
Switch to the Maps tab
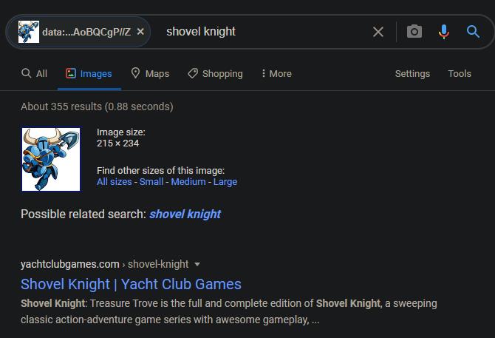click(150, 73)
